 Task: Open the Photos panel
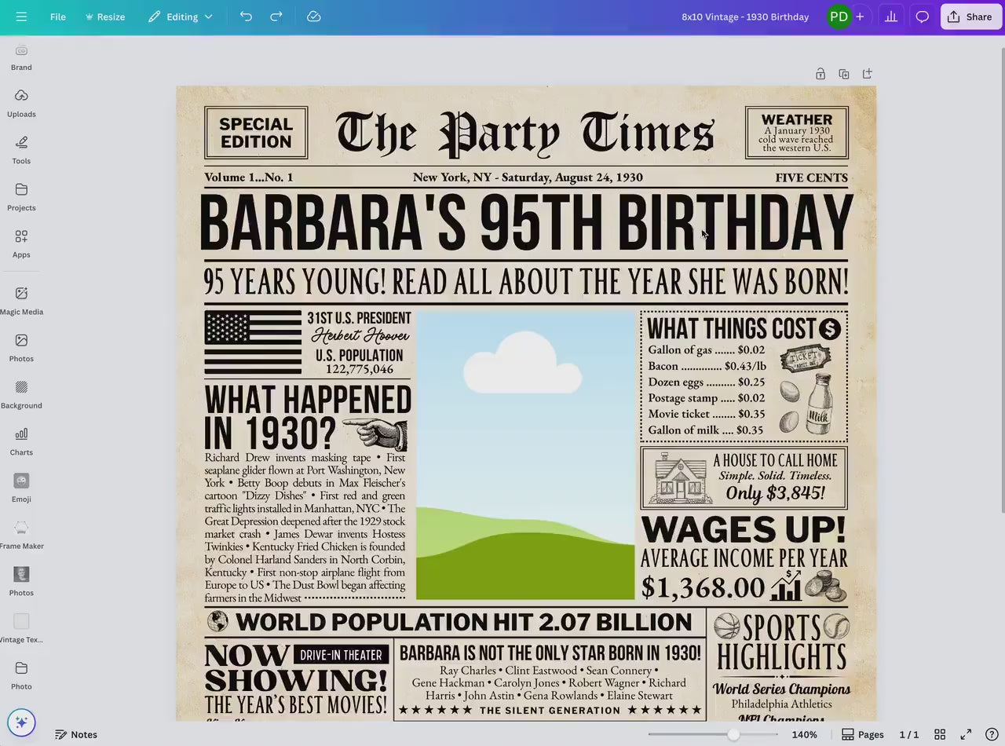coord(21,346)
